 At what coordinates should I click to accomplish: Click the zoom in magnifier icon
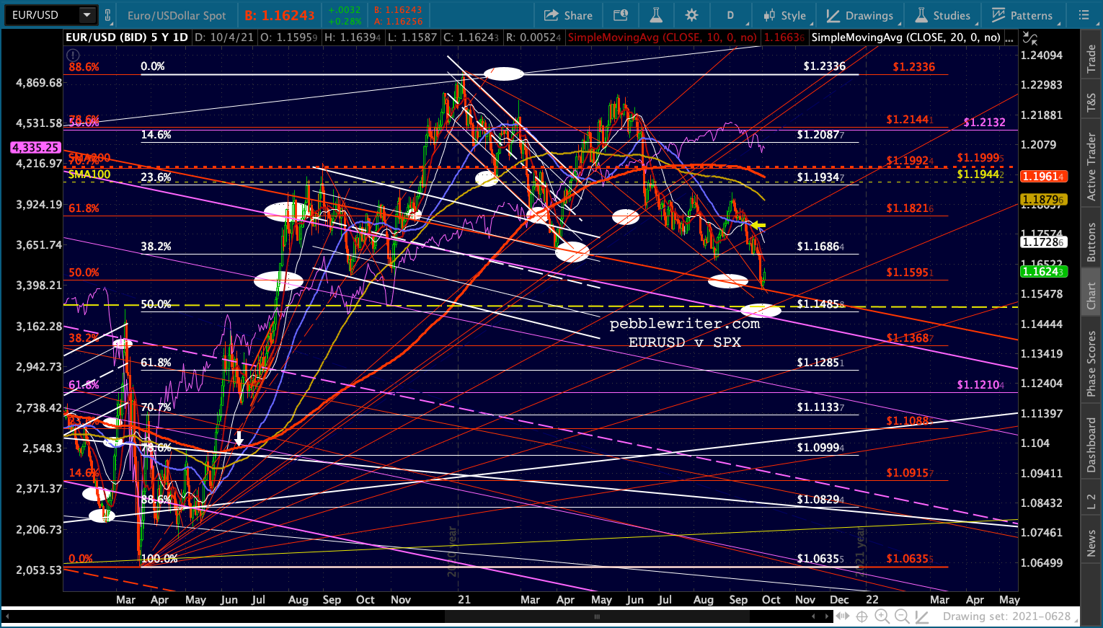click(x=881, y=616)
